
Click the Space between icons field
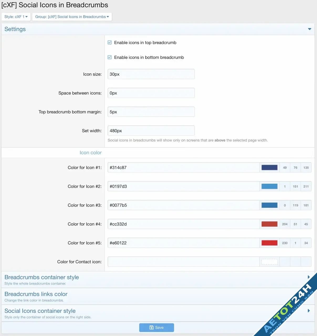tap(151, 93)
